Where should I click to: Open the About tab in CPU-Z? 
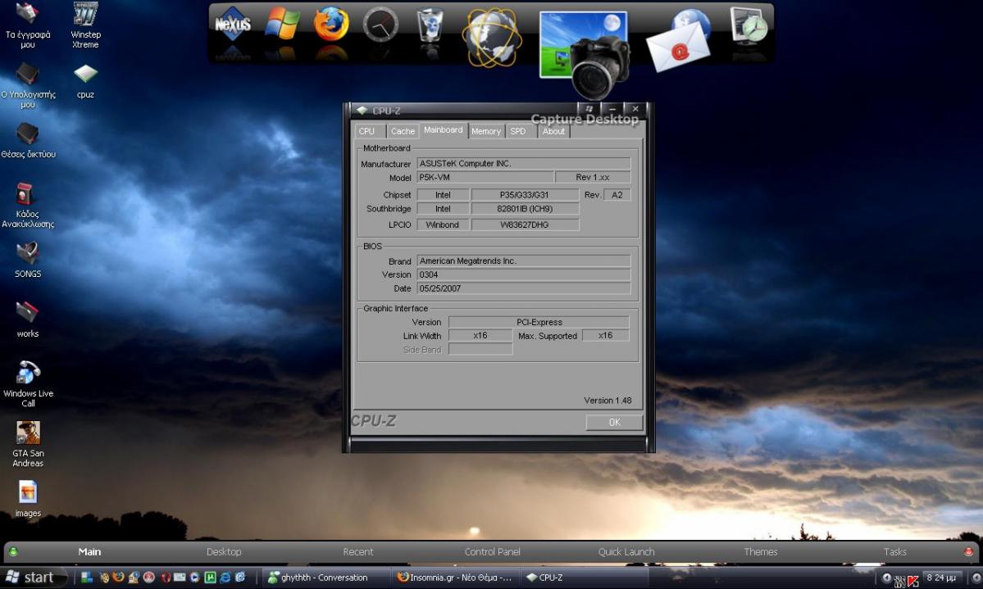553,131
